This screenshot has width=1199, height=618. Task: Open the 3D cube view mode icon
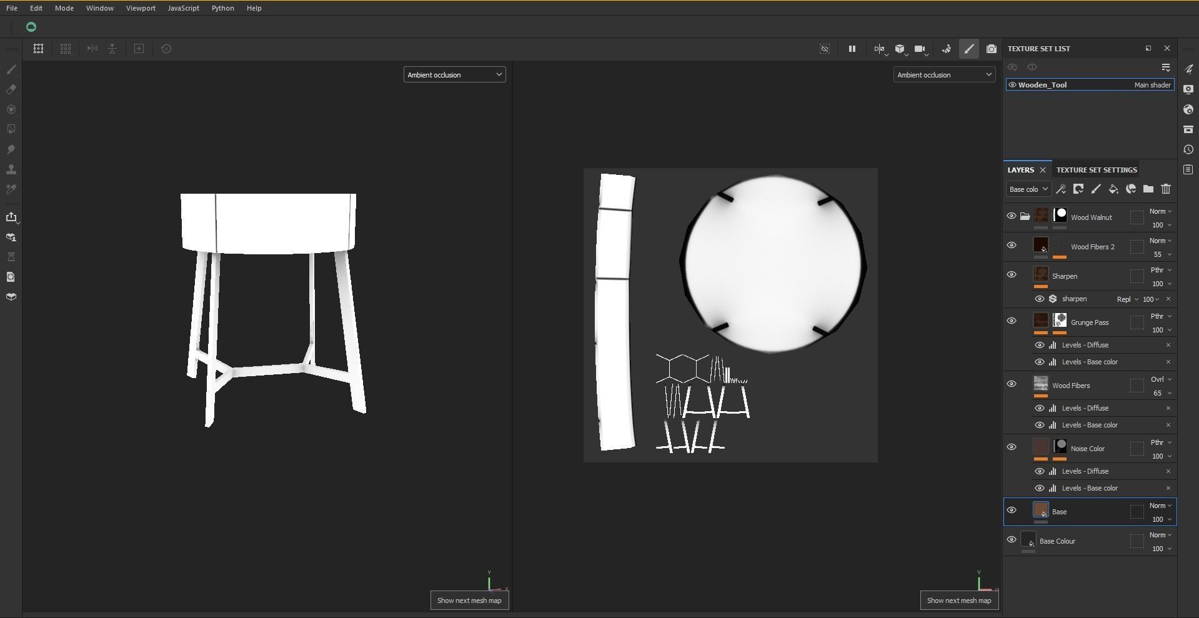click(x=900, y=49)
